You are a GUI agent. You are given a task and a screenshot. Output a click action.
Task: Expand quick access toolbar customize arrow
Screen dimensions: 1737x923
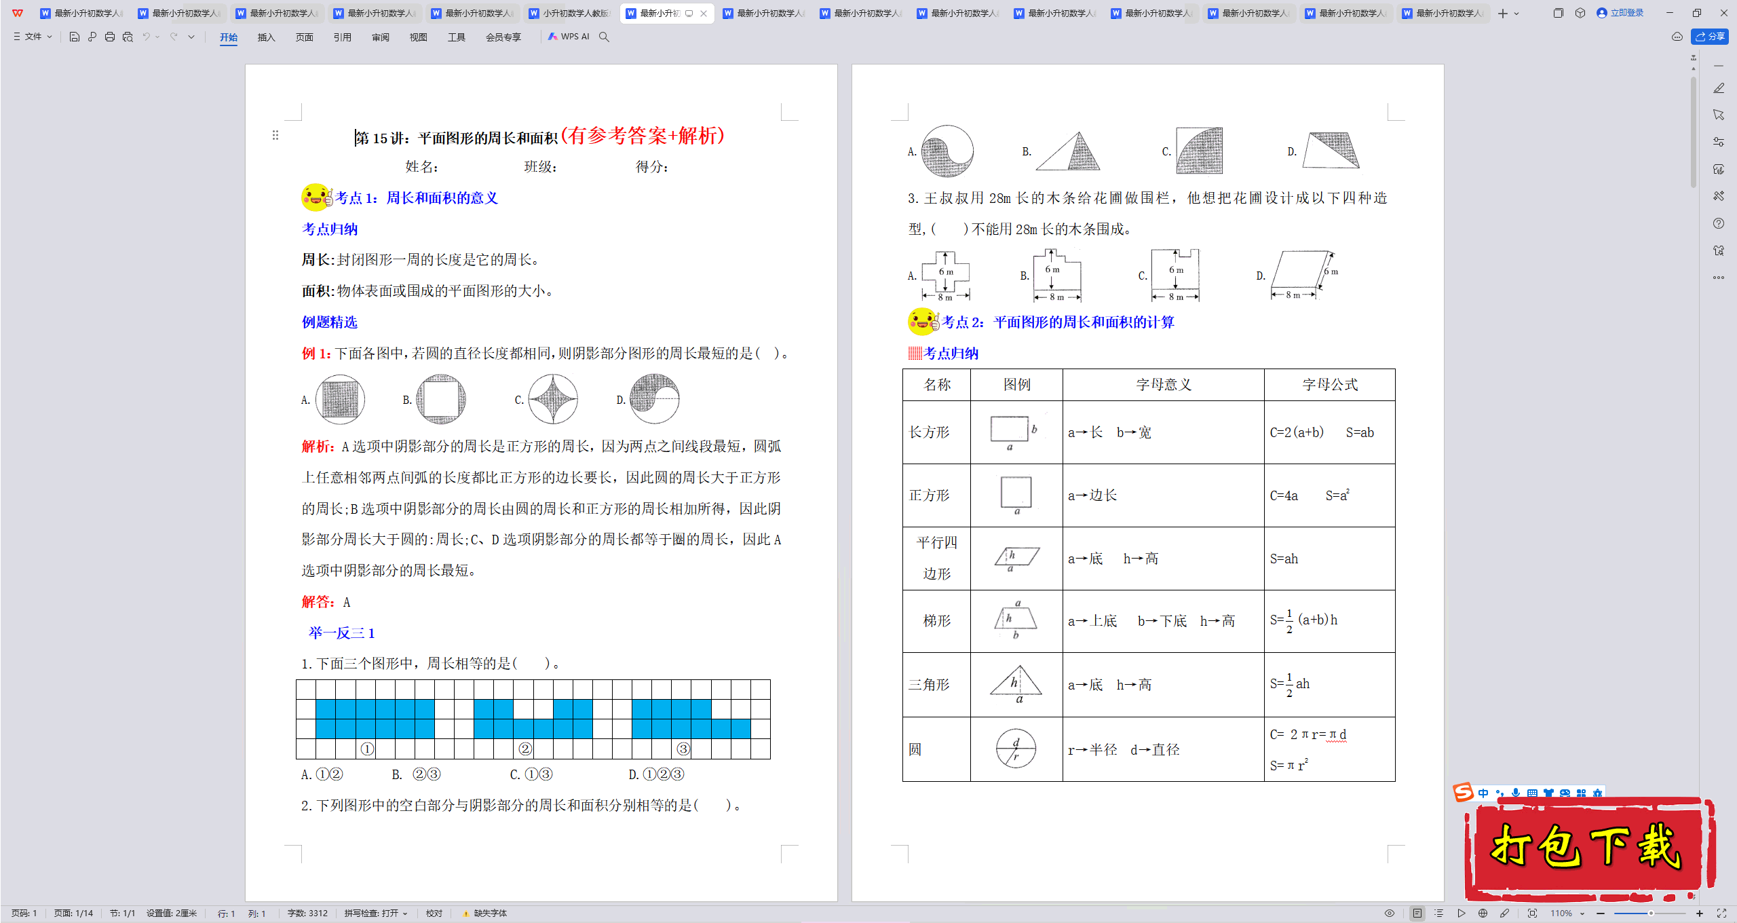coord(191,37)
